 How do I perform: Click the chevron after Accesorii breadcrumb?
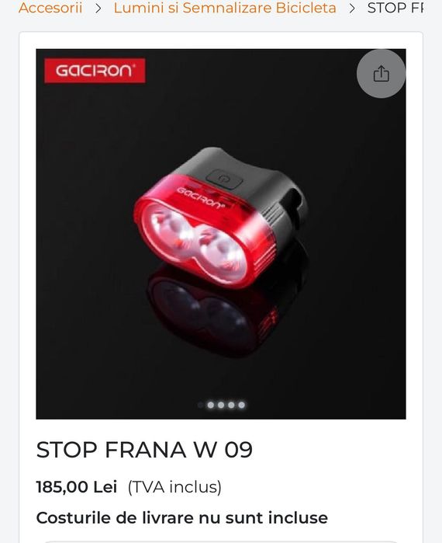(x=98, y=9)
